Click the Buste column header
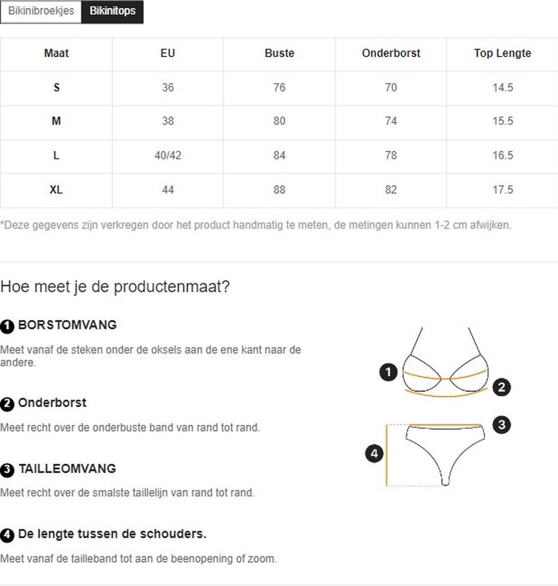The image size is (558, 586). 279,54
